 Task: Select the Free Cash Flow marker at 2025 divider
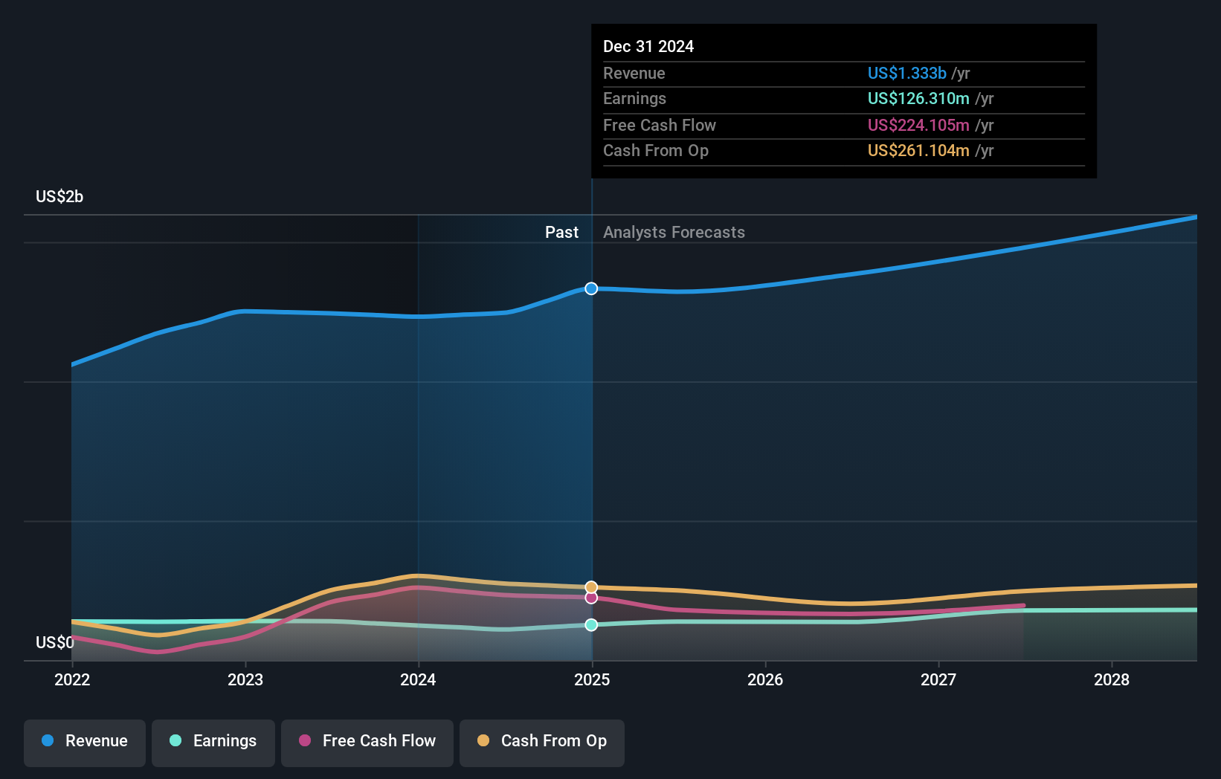click(591, 598)
